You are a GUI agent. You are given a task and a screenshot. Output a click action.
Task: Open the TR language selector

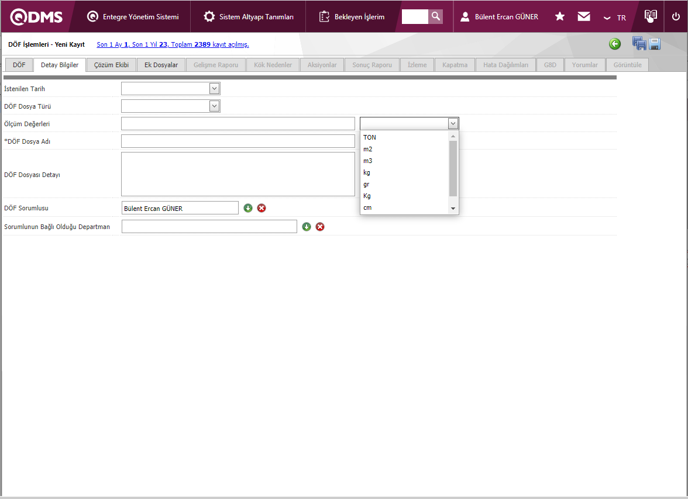[x=615, y=18]
